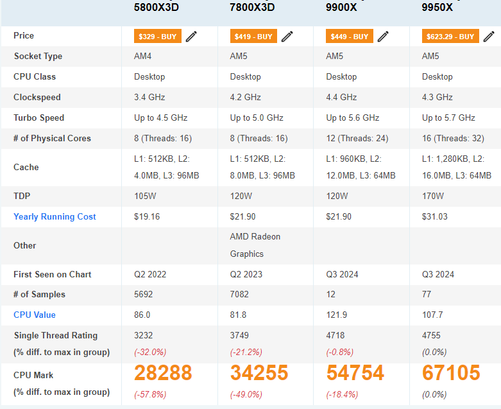Click the 77 samples value
Screen dimensions: 501x409
(x=427, y=294)
